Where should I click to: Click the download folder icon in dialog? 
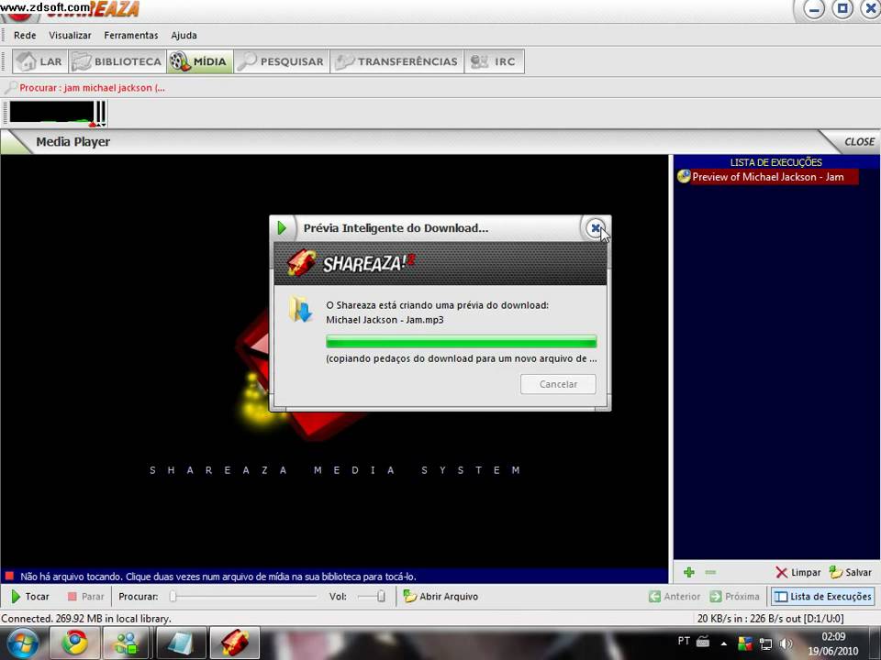(x=301, y=309)
